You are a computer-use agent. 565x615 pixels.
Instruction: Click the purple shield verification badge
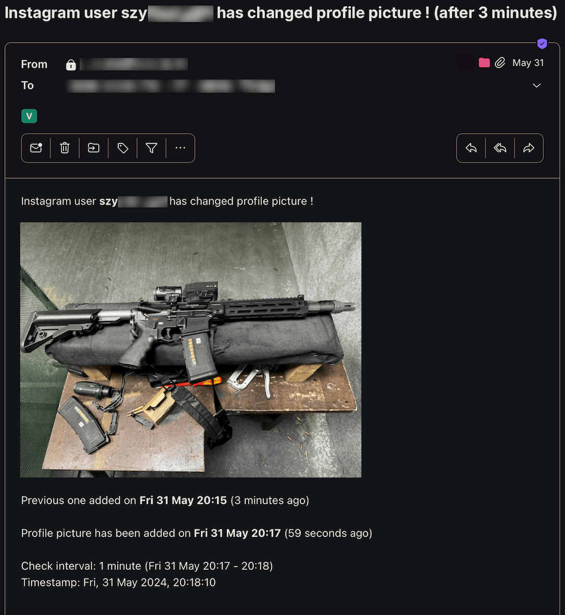pyautogui.click(x=542, y=44)
